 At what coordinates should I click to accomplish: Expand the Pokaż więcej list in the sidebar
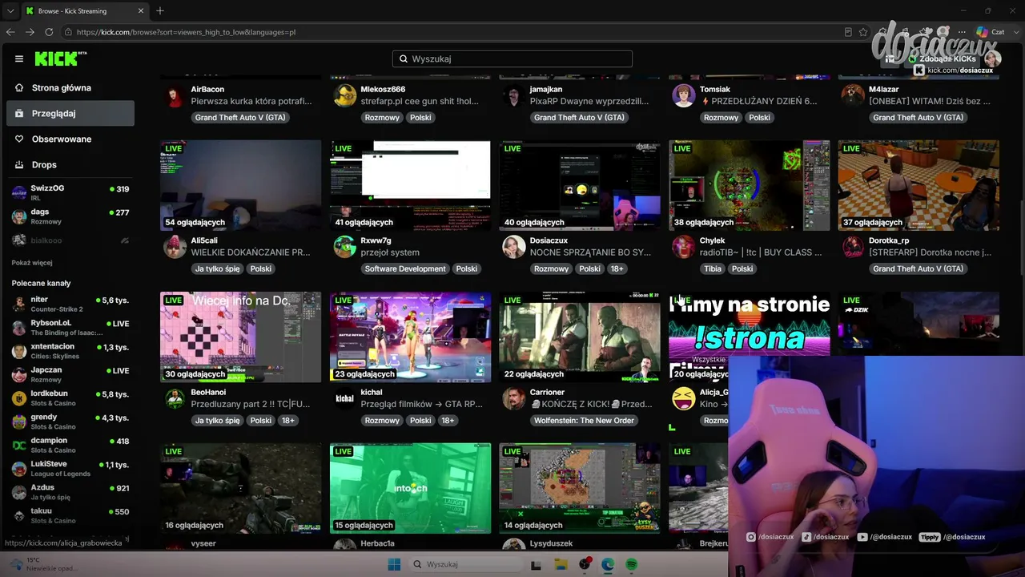pyautogui.click(x=32, y=263)
